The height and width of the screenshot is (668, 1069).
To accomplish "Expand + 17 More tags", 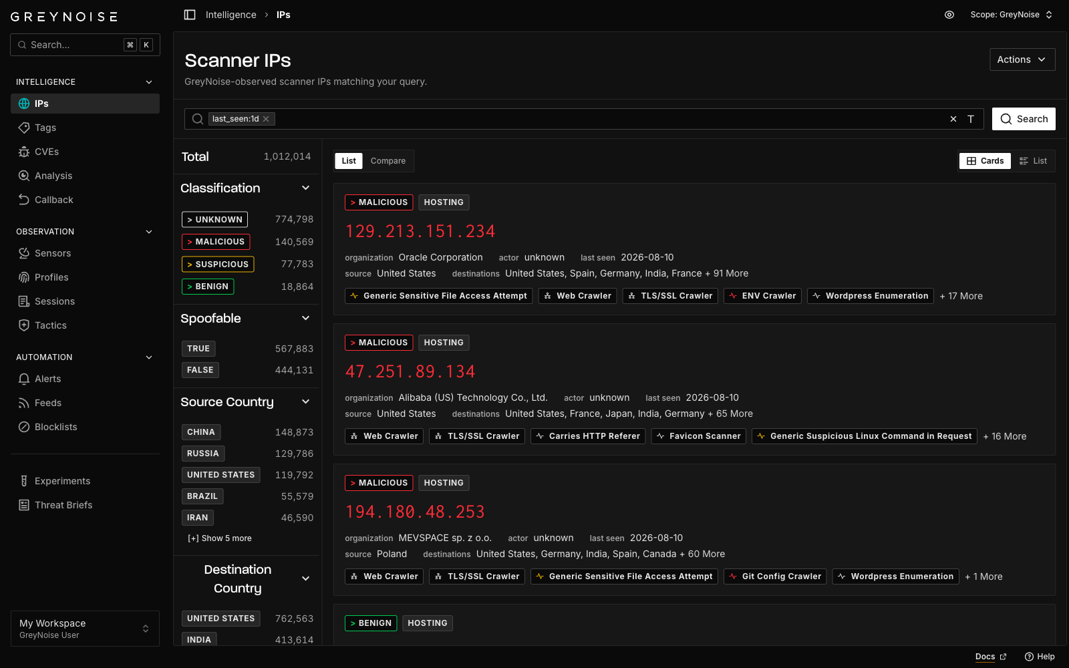I will (961, 296).
